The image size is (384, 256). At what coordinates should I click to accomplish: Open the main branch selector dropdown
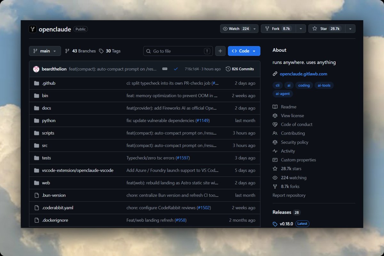[45, 51]
